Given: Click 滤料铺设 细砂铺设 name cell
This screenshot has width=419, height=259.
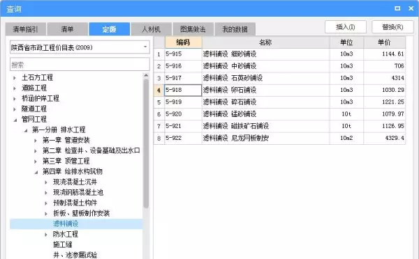Looking at the screenshot, I should coord(265,54).
